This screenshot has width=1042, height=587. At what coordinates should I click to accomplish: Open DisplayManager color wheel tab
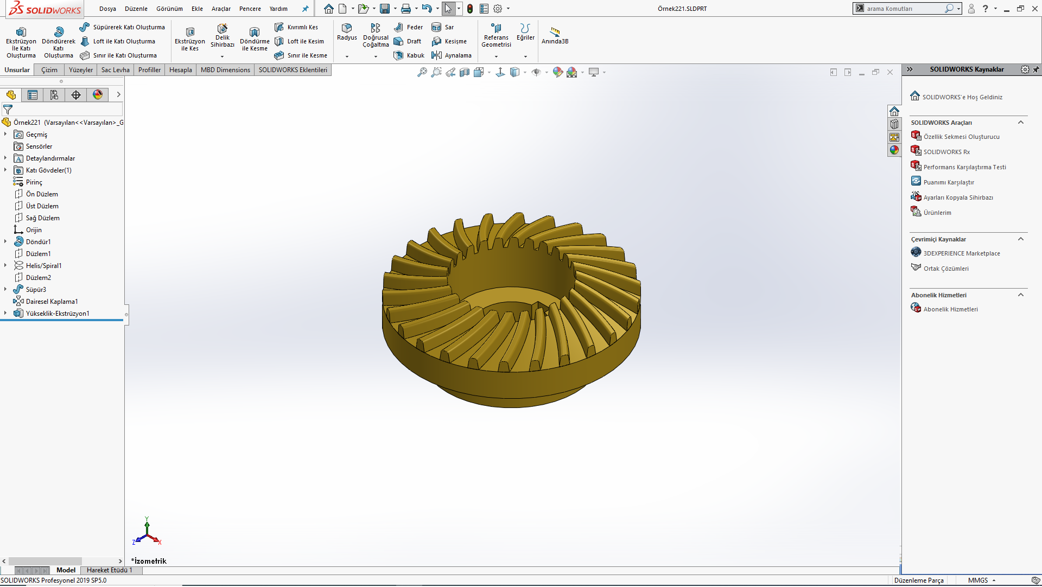98,95
